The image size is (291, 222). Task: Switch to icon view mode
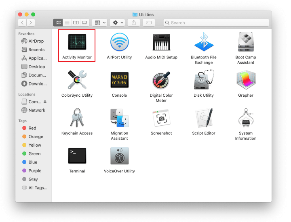tap(58, 23)
